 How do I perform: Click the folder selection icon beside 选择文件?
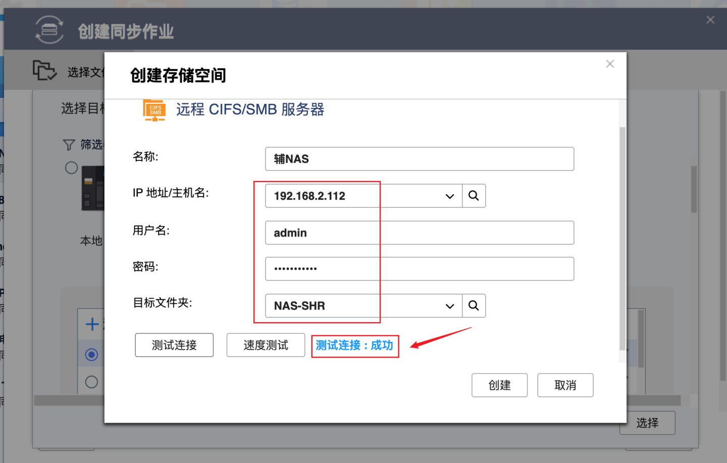click(45, 71)
